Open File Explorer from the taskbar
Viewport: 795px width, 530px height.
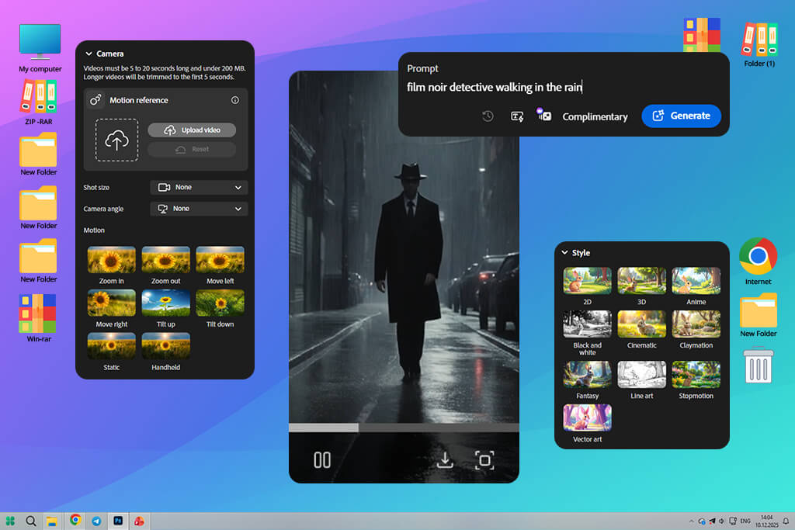pyautogui.click(x=52, y=521)
